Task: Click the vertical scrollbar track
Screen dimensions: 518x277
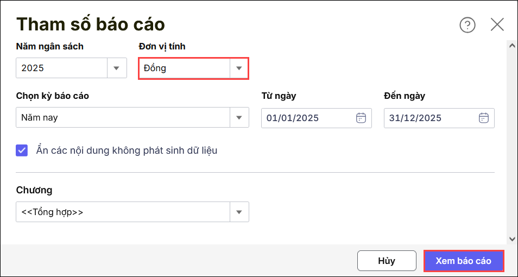Action: point(511,141)
